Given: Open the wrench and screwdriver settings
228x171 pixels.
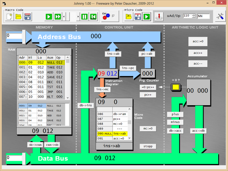Looking at the screenshot, I should tap(219, 17).
